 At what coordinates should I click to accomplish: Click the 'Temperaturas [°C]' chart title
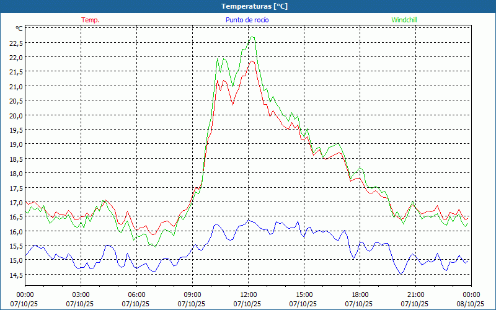254,6
